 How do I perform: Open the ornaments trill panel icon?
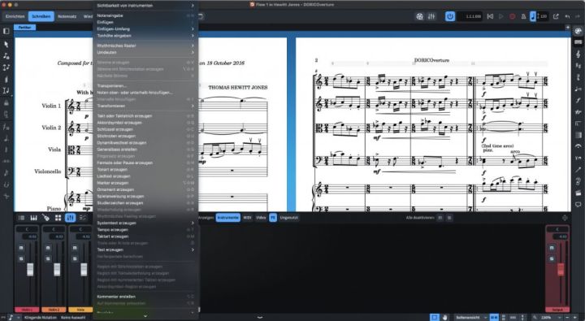pos(578,111)
